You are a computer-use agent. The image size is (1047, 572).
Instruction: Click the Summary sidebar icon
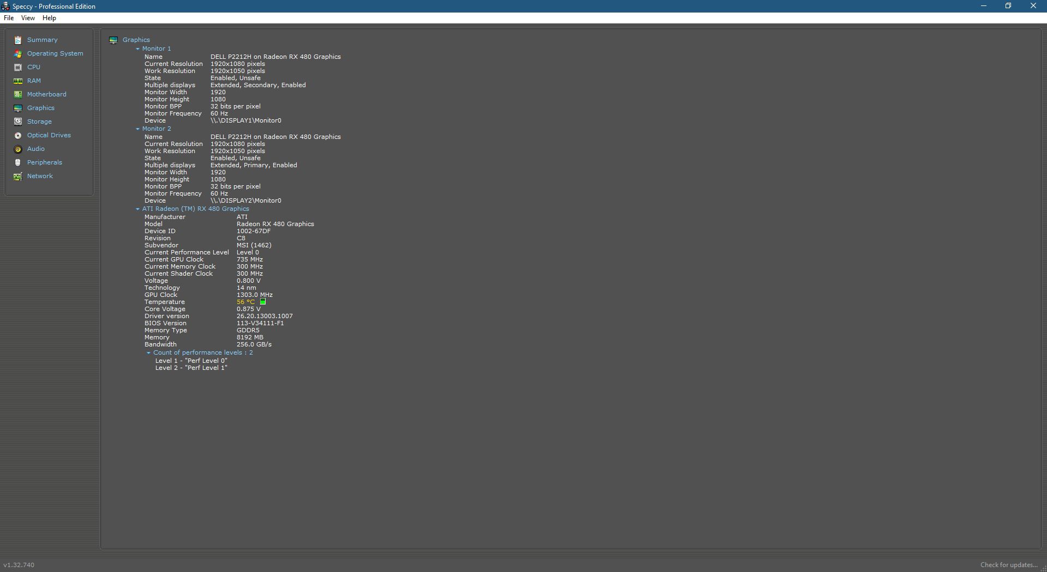coord(18,40)
